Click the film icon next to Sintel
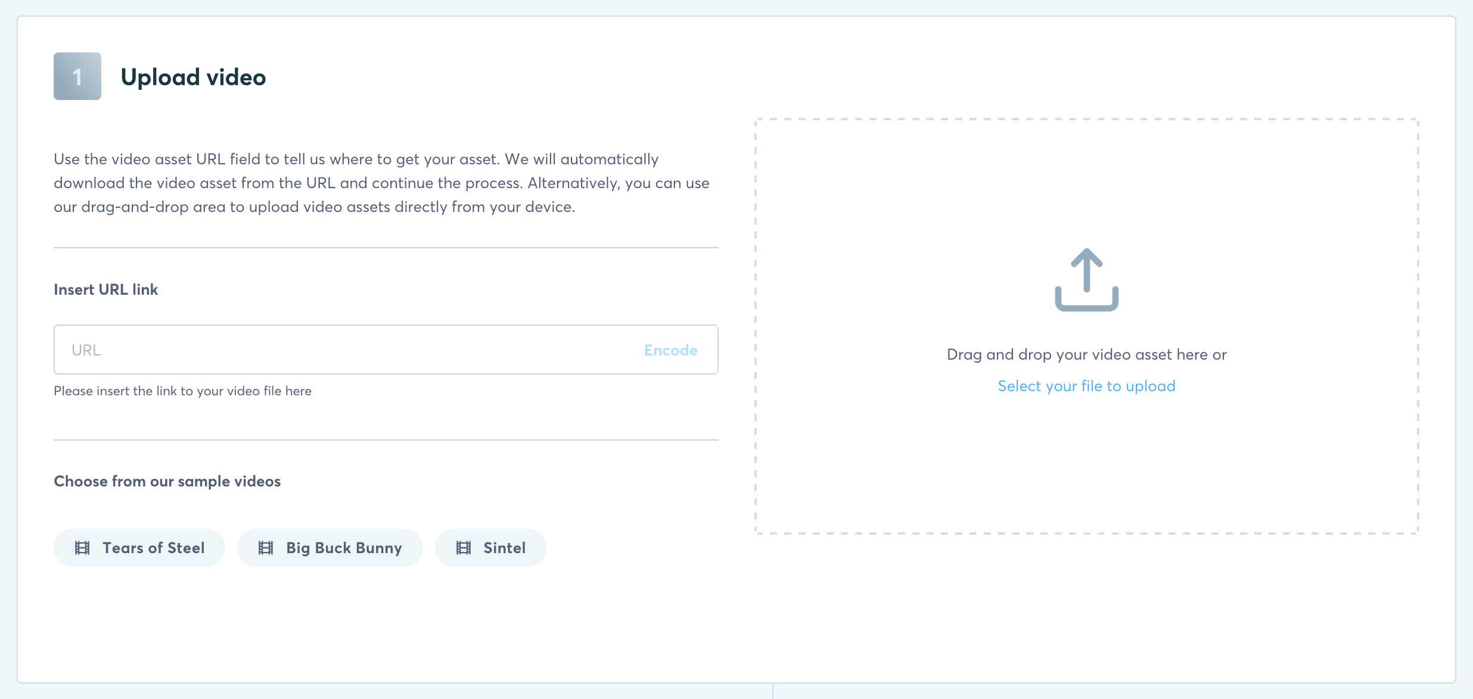 point(464,548)
